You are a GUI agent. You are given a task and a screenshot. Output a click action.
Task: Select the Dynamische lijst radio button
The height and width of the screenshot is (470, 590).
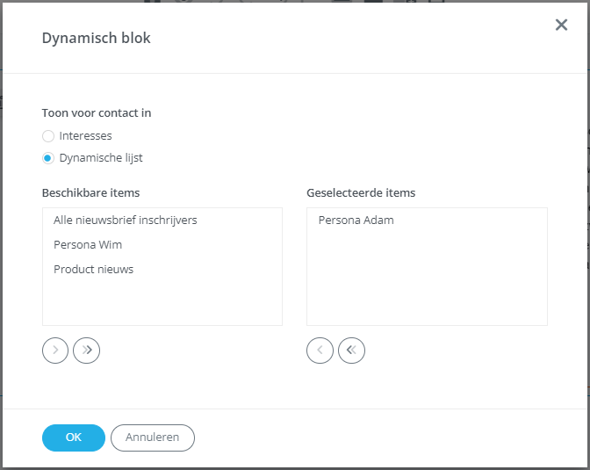[48, 158]
